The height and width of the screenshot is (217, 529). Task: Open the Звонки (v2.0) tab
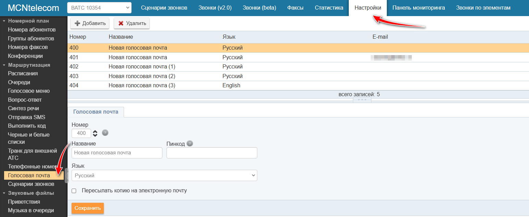click(215, 8)
